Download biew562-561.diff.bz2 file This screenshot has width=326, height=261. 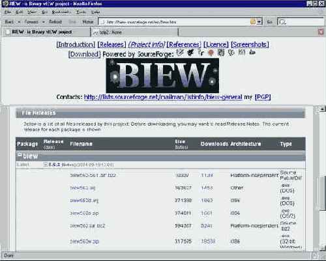coord(93,175)
